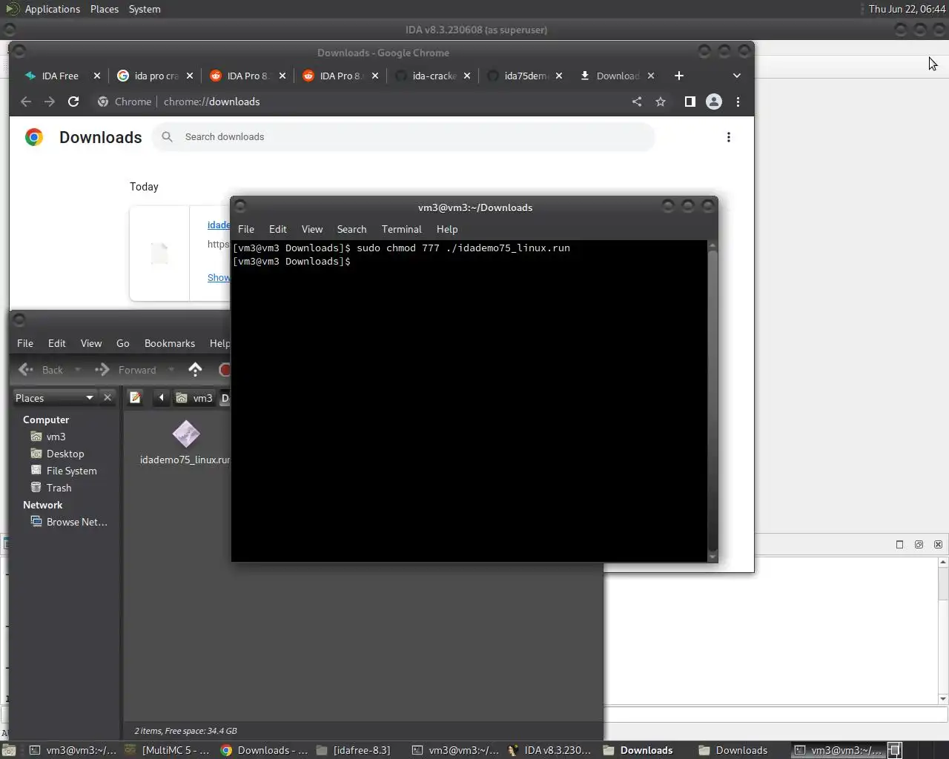949x759 pixels.
Task: Click file manager Back button
Action: pos(42,369)
